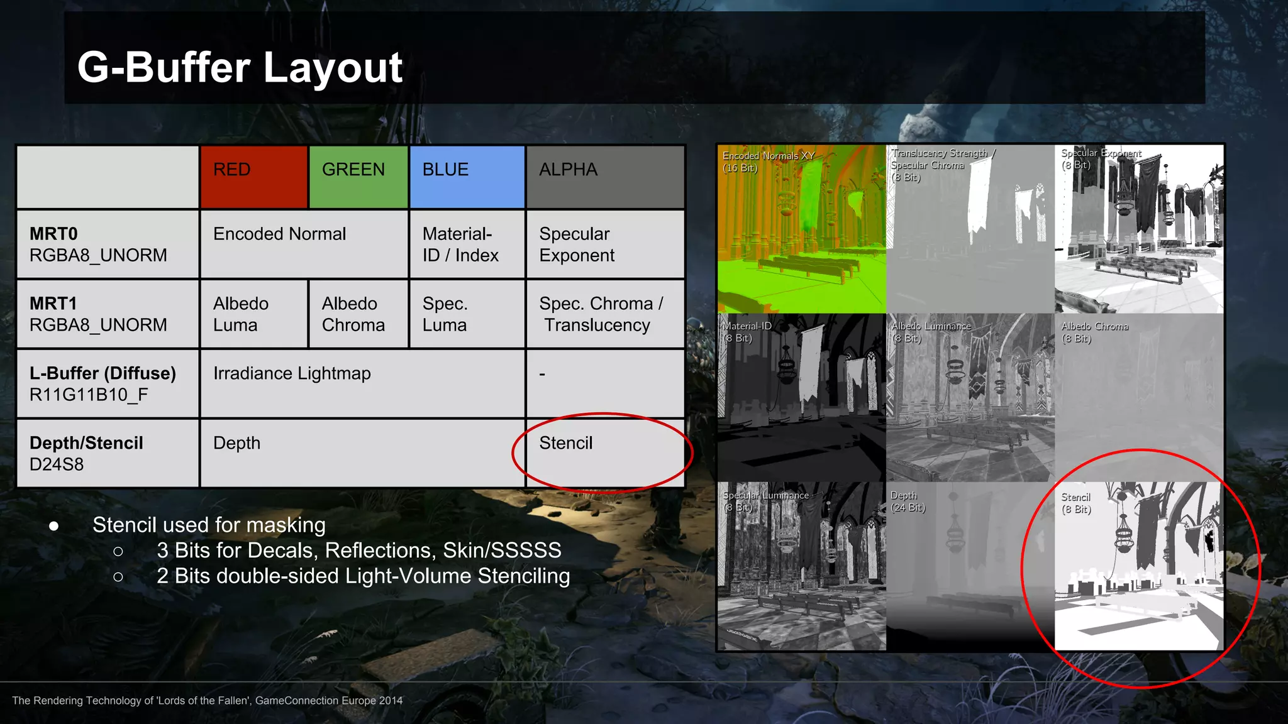Click the 'Spec. Chroma / Translucency' cell
Image resolution: width=1288 pixels, height=724 pixels.
click(x=605, y=314)
